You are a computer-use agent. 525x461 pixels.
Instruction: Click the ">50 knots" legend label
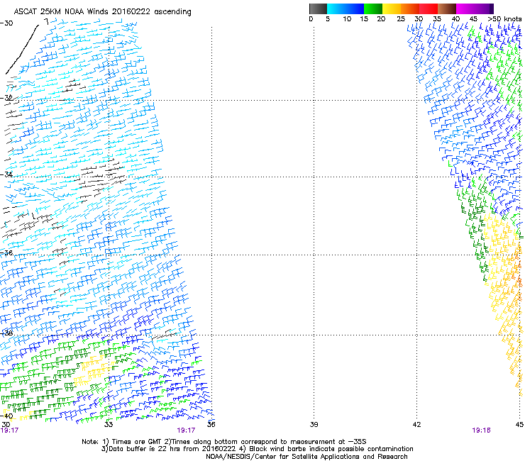tap(504, 19)
